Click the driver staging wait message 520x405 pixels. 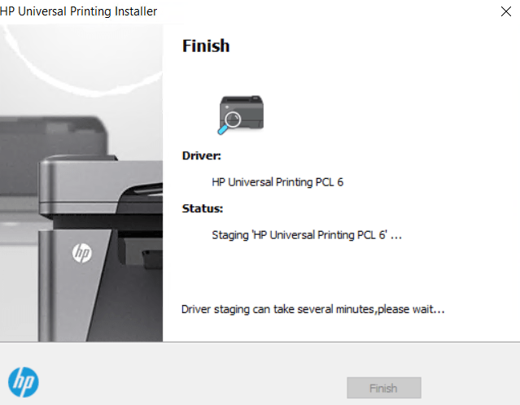click(312, 309)
